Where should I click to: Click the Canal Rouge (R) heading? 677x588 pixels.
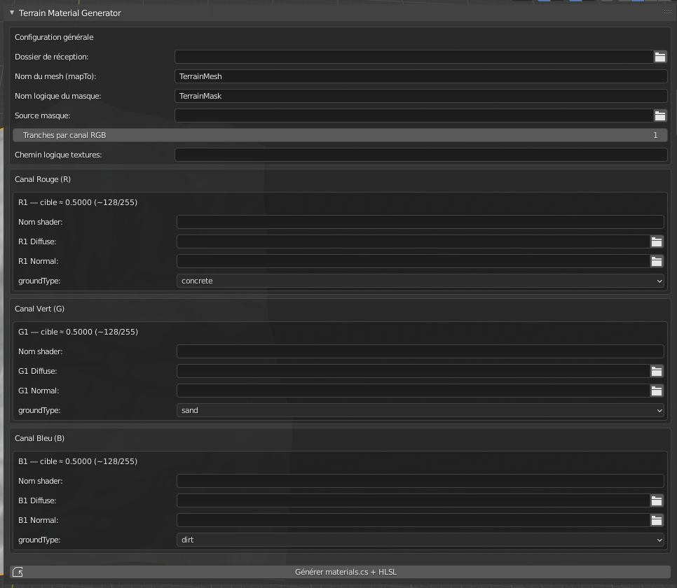click(43, 179)
